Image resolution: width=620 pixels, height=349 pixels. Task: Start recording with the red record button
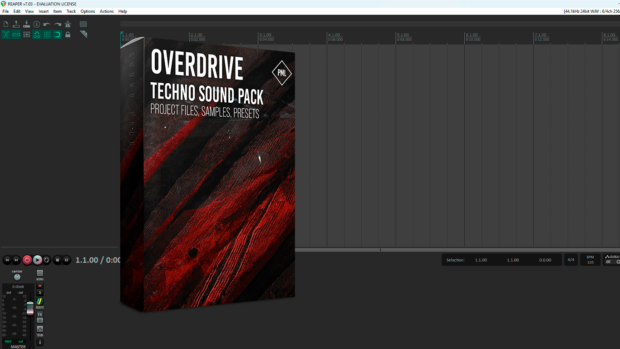coord(27,260)
